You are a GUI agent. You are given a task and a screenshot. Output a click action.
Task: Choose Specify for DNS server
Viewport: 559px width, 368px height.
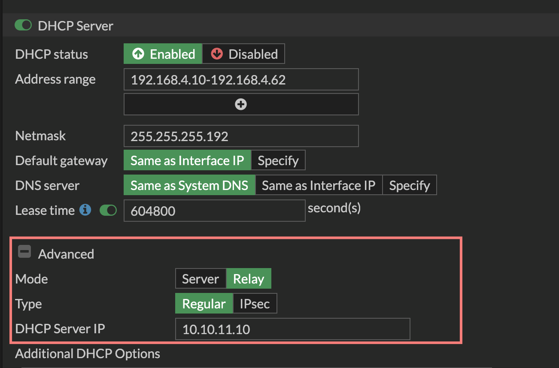point(409,185)
